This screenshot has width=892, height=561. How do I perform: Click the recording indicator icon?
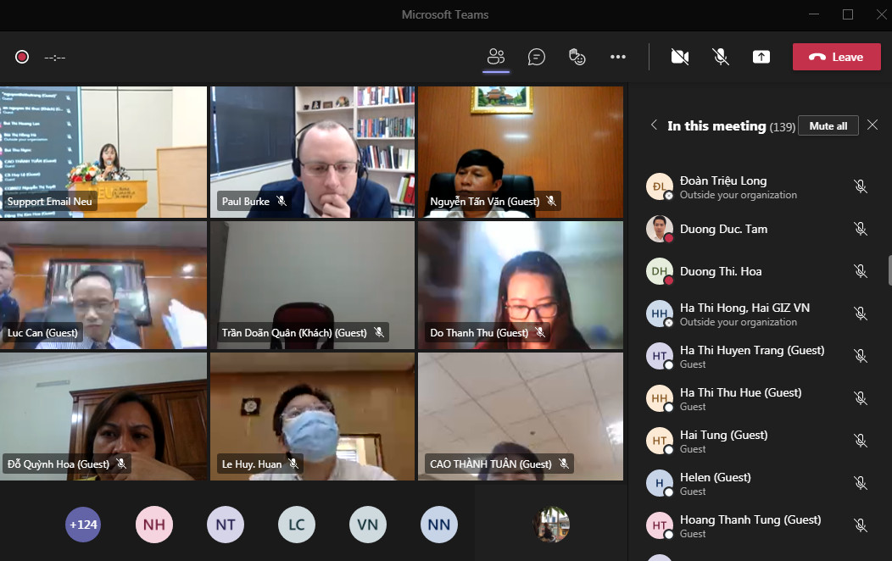click(x=22, y=57)
